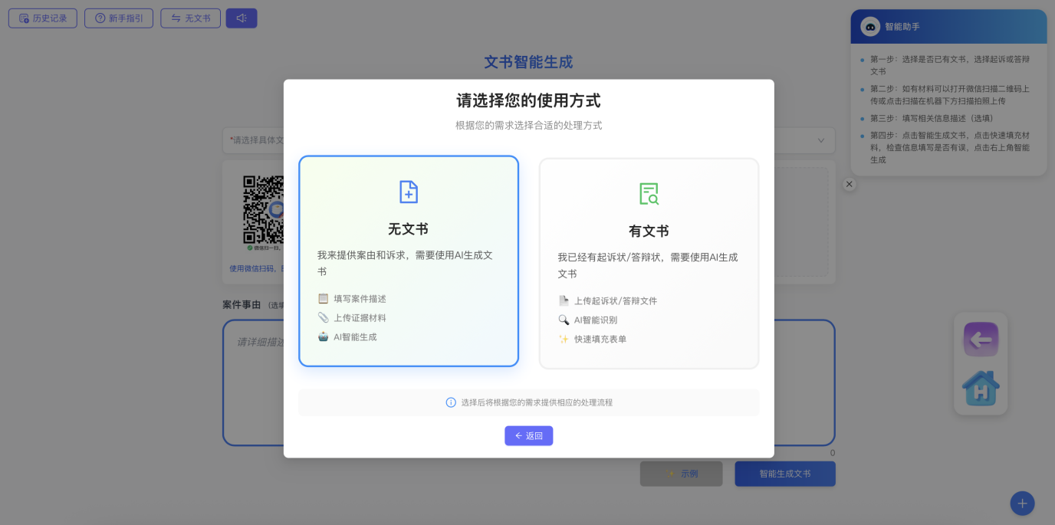This screenshot has height=525, width=1055.
Task: Click the 返回 button in the dialog
Action: click(x=528, y=435)
